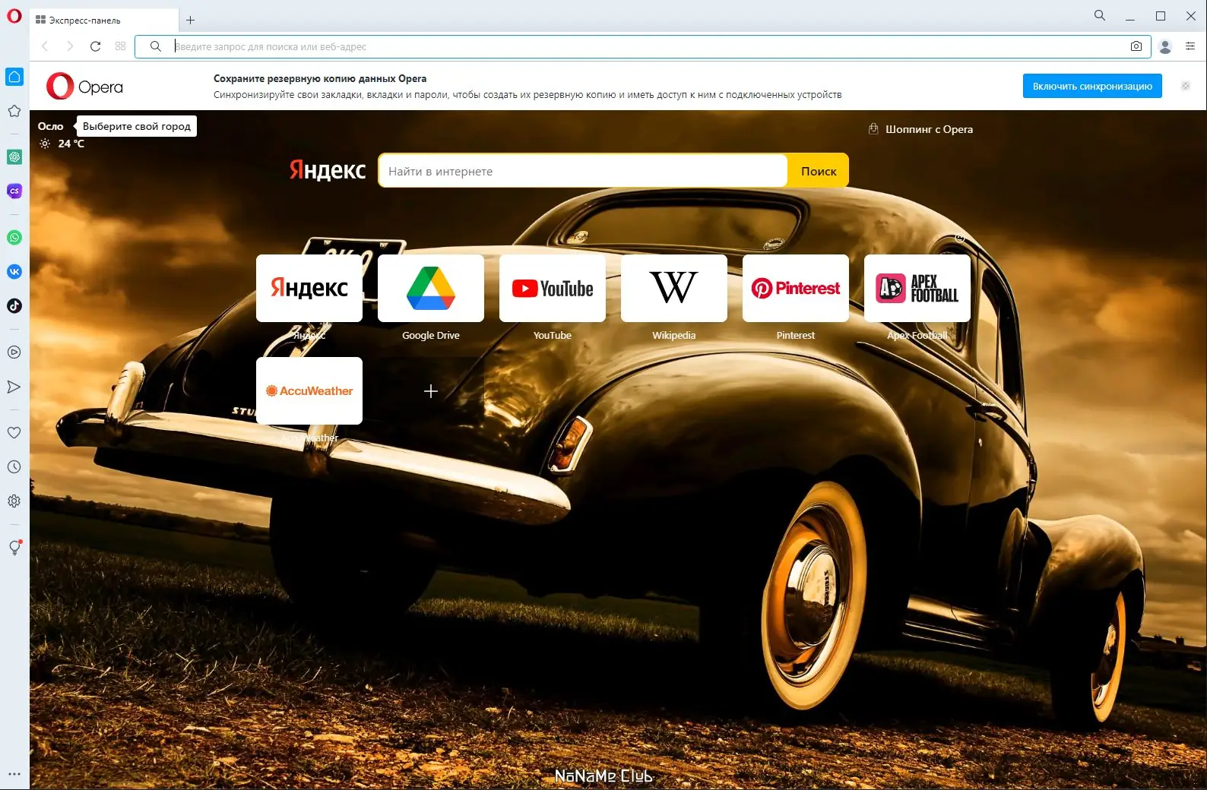Minimize the Opera window

(x=1130, y=16)
